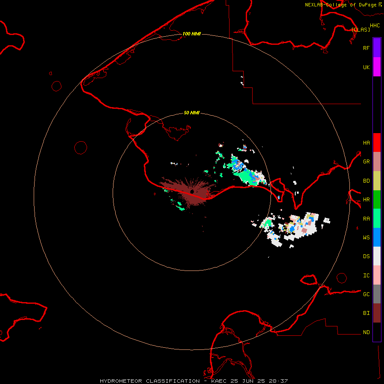Select the BD yellow legend block
Screen dimensions: 384x384
pos(377,180)
